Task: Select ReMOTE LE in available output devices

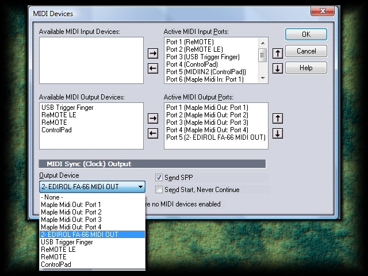Action: 91,115
